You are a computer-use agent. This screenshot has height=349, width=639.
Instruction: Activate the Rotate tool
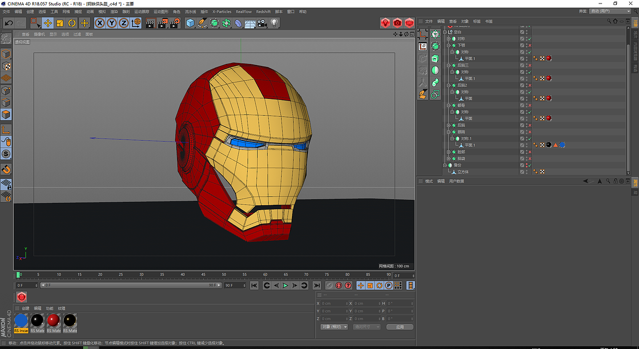tap(72, 23)
